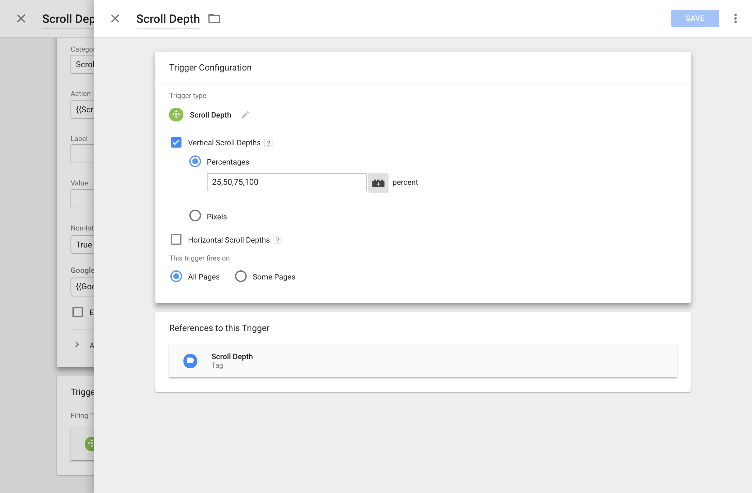
Task: Click the Scroll Depth trigger name field
Action: coord(168,19)
